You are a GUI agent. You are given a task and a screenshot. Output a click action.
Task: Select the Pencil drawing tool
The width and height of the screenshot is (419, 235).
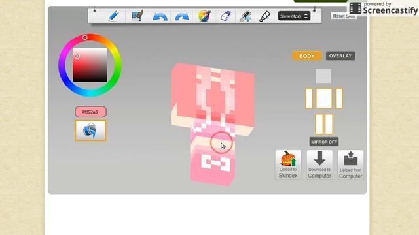pyautogui.click(x=113, y=16)
